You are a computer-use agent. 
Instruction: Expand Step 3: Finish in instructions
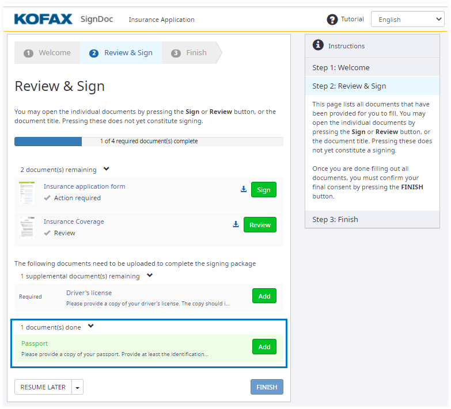(x=372, y=219)
